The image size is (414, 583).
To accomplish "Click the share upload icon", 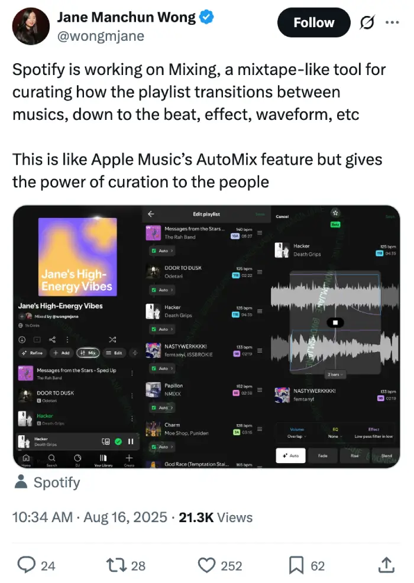I will 386,565.
